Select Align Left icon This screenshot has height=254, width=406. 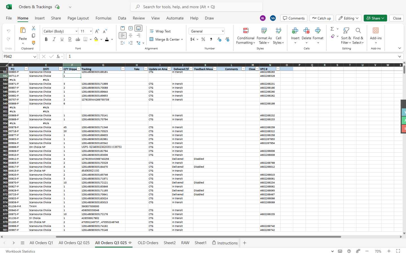[x=123, y=36]
